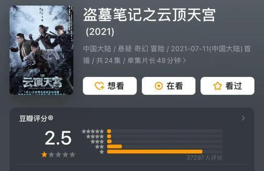The height and width of the screenshot is (171, 264).
Task: Tap the registered mark beside 豆瓣评分
Action: point(50,118)
